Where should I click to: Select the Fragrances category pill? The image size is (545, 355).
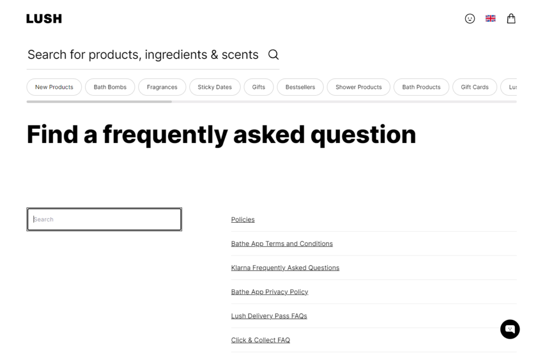coord(162,87)
